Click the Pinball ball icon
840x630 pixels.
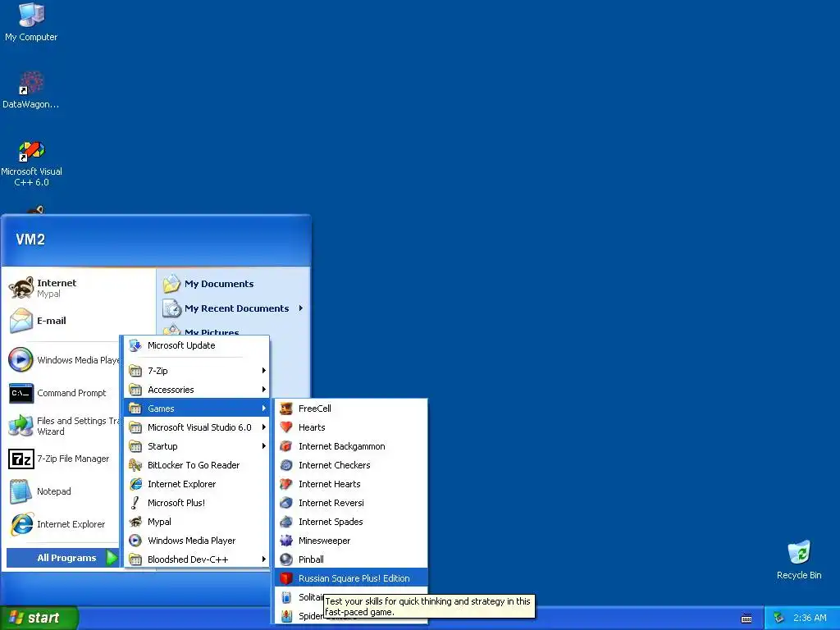click(286, 559)
